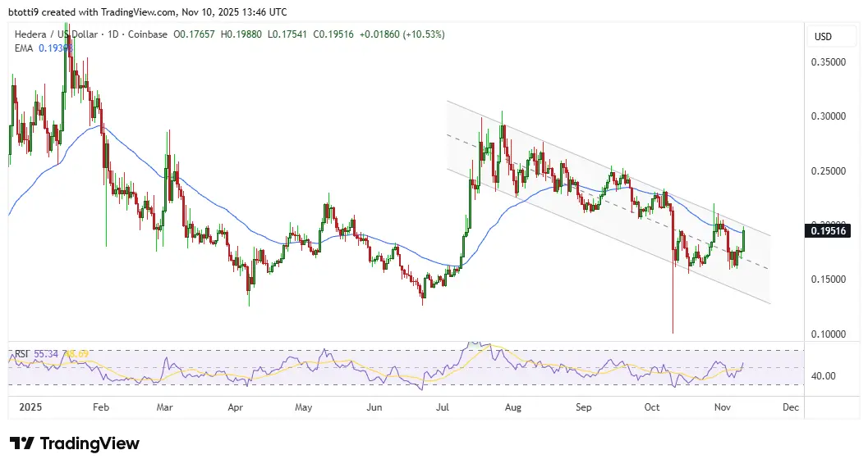Screen dimensions: 868x468
Task: Select the EMA indicator label
Action: click(23, 48)
